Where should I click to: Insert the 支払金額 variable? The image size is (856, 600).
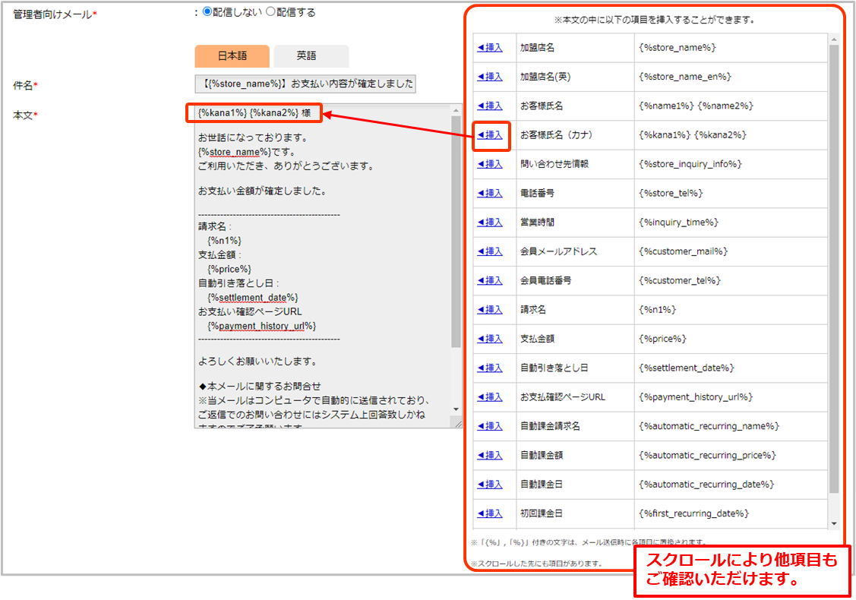(x=490, y=339)
